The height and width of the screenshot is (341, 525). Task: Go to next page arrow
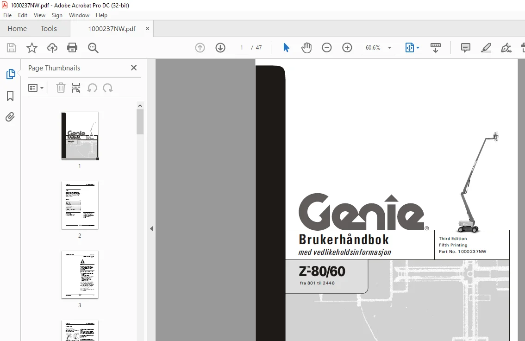[x=220, y=48]
